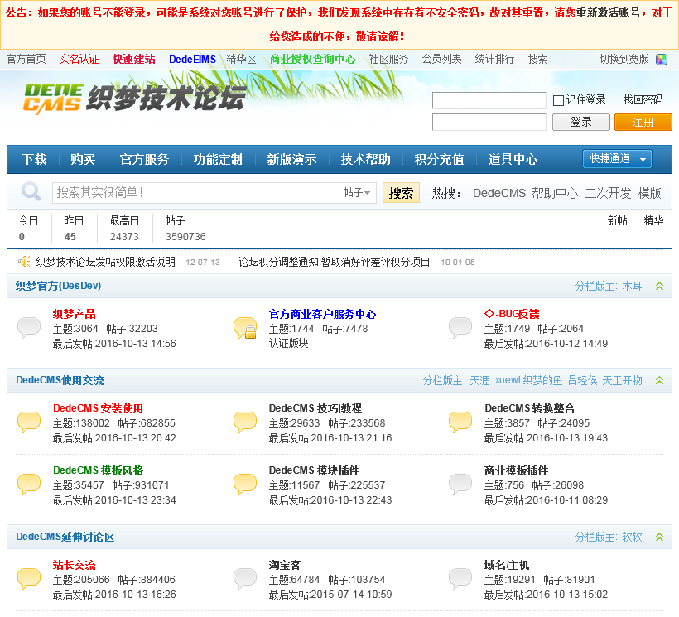Click the 站长交流 forum bubble icon
The height and width of the screenshot is (617, 679).
point(29,579)
